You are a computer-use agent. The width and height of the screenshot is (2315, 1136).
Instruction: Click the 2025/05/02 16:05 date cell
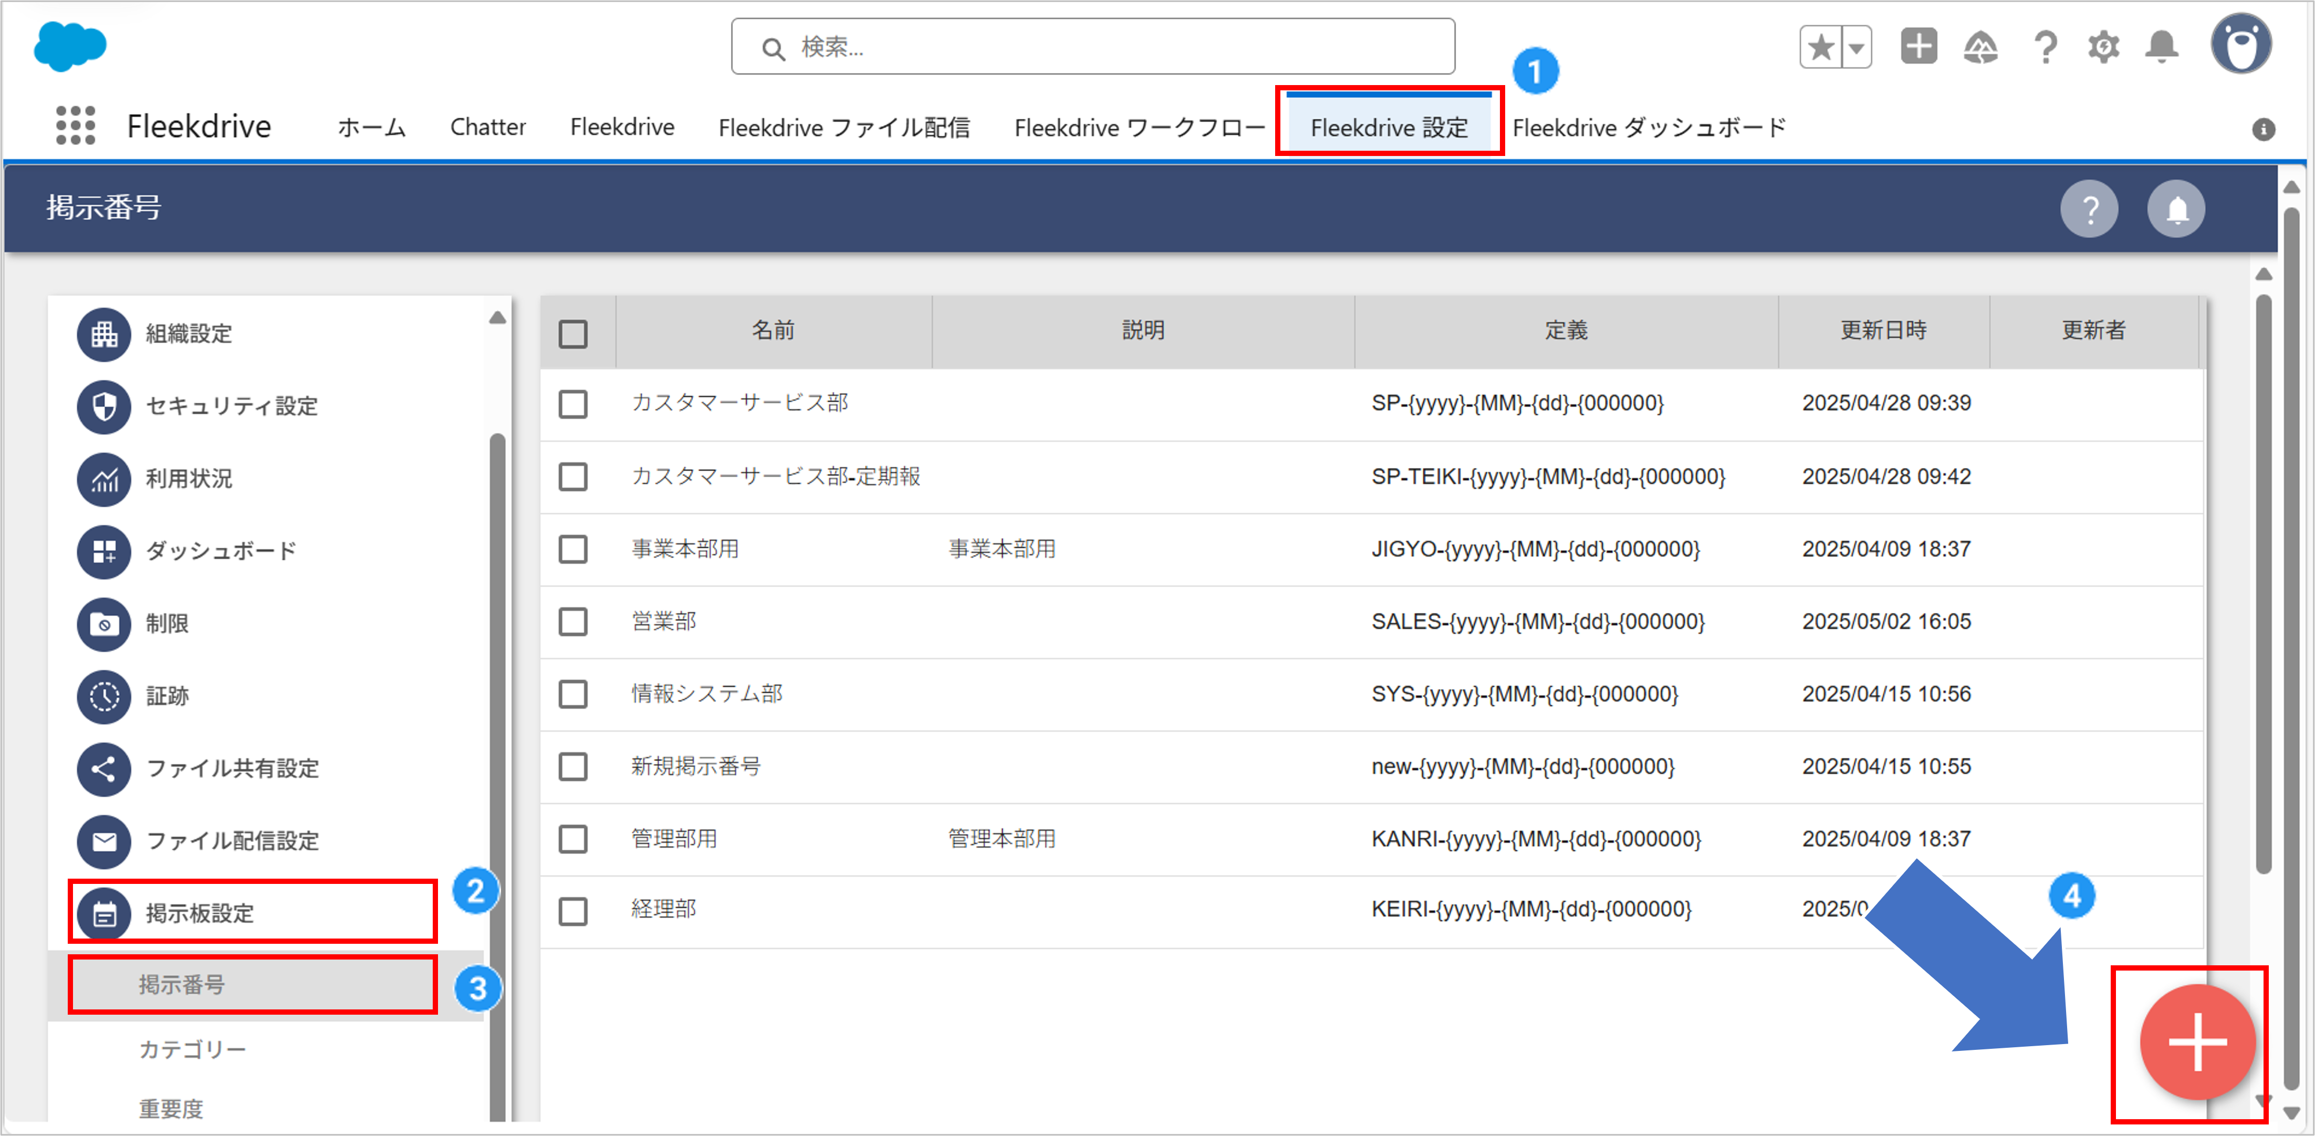1886,621
